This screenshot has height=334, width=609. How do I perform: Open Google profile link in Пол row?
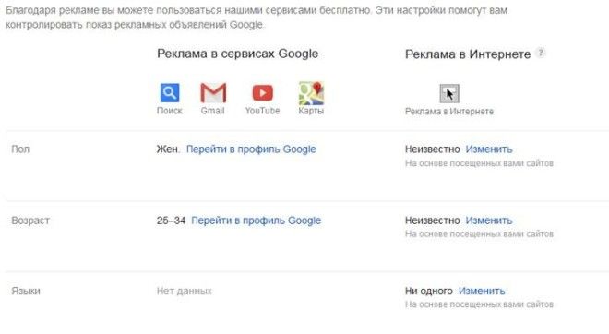pyautogui.click(x=251, y=149)
